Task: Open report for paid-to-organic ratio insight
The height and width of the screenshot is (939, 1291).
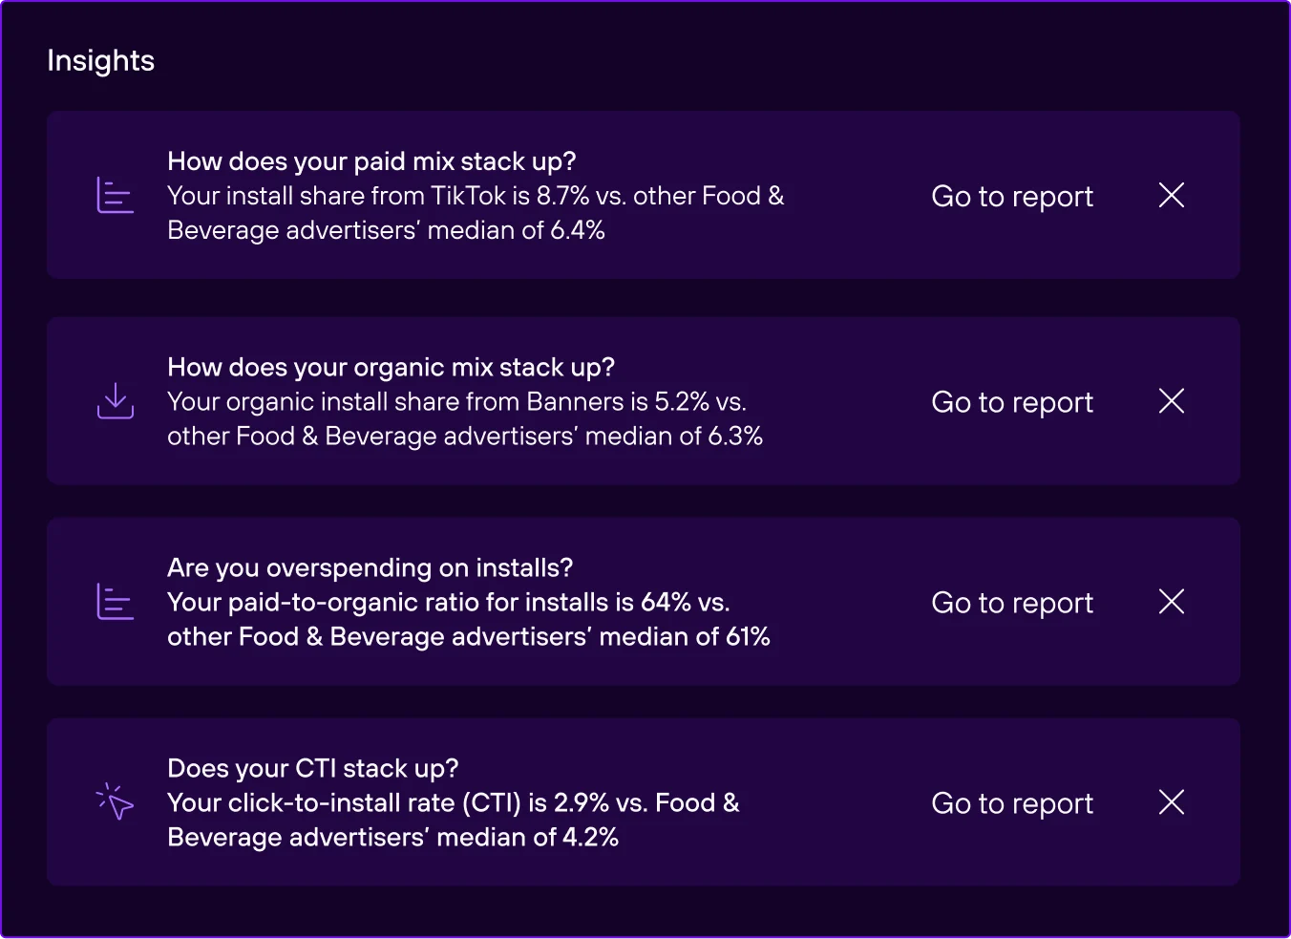Action: 1012,603
